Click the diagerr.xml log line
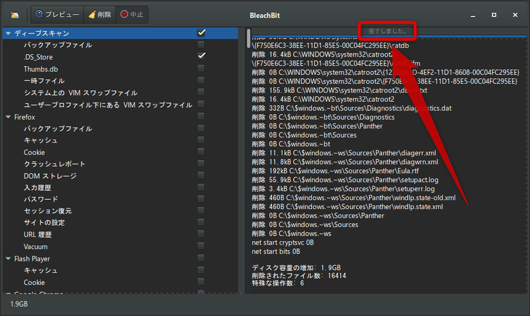 click(344, 153)
